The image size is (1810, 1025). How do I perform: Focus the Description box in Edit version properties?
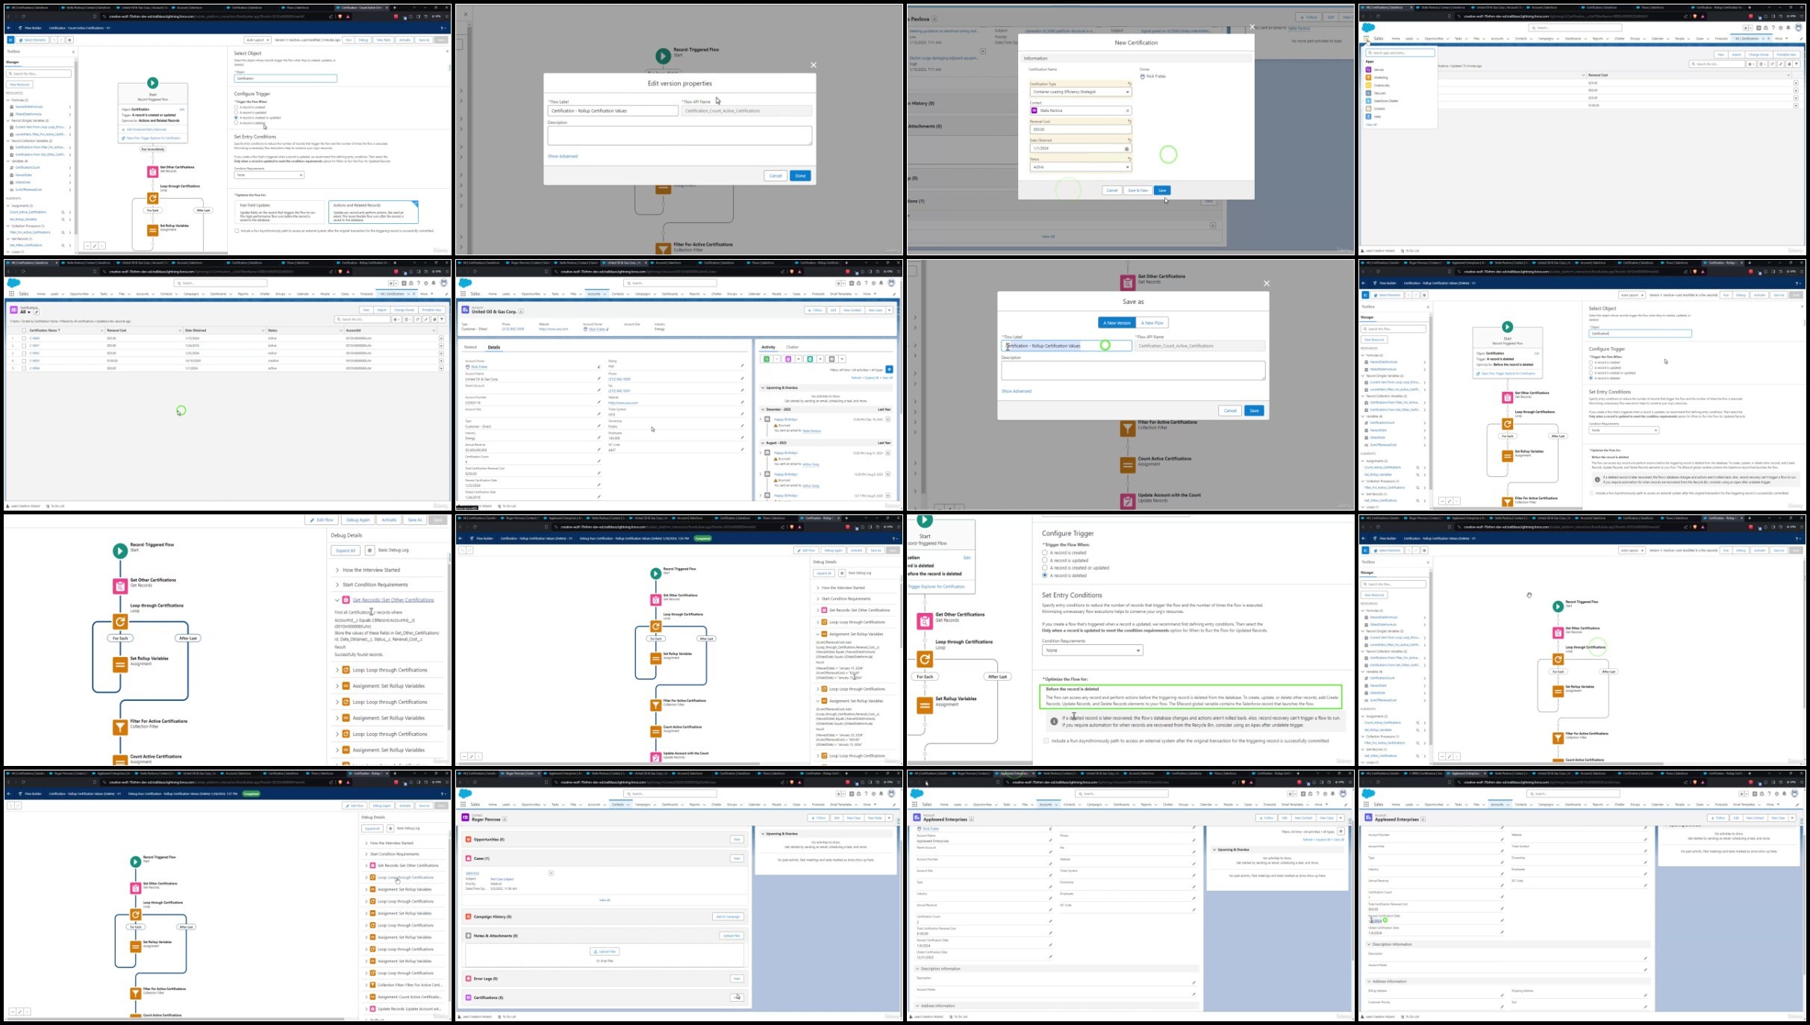click(x=679, y=135)
